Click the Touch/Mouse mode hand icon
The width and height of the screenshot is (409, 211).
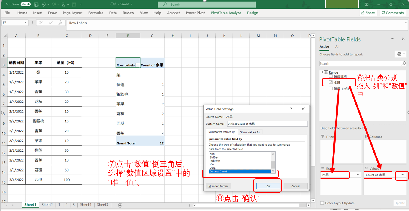(63, 5)
